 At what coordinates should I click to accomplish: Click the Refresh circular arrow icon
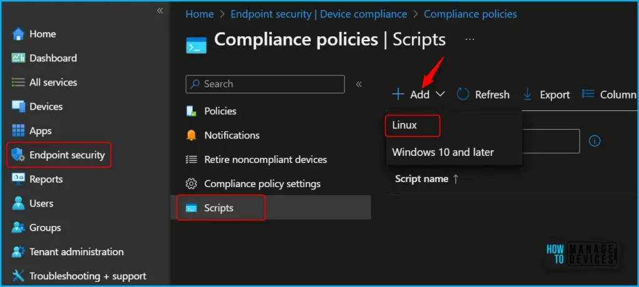click(463, 95)
